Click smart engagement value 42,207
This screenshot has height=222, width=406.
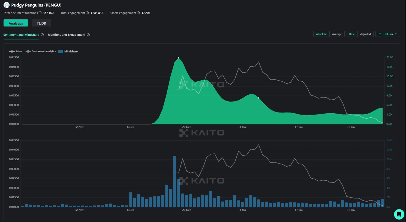(x=146, y=13)
